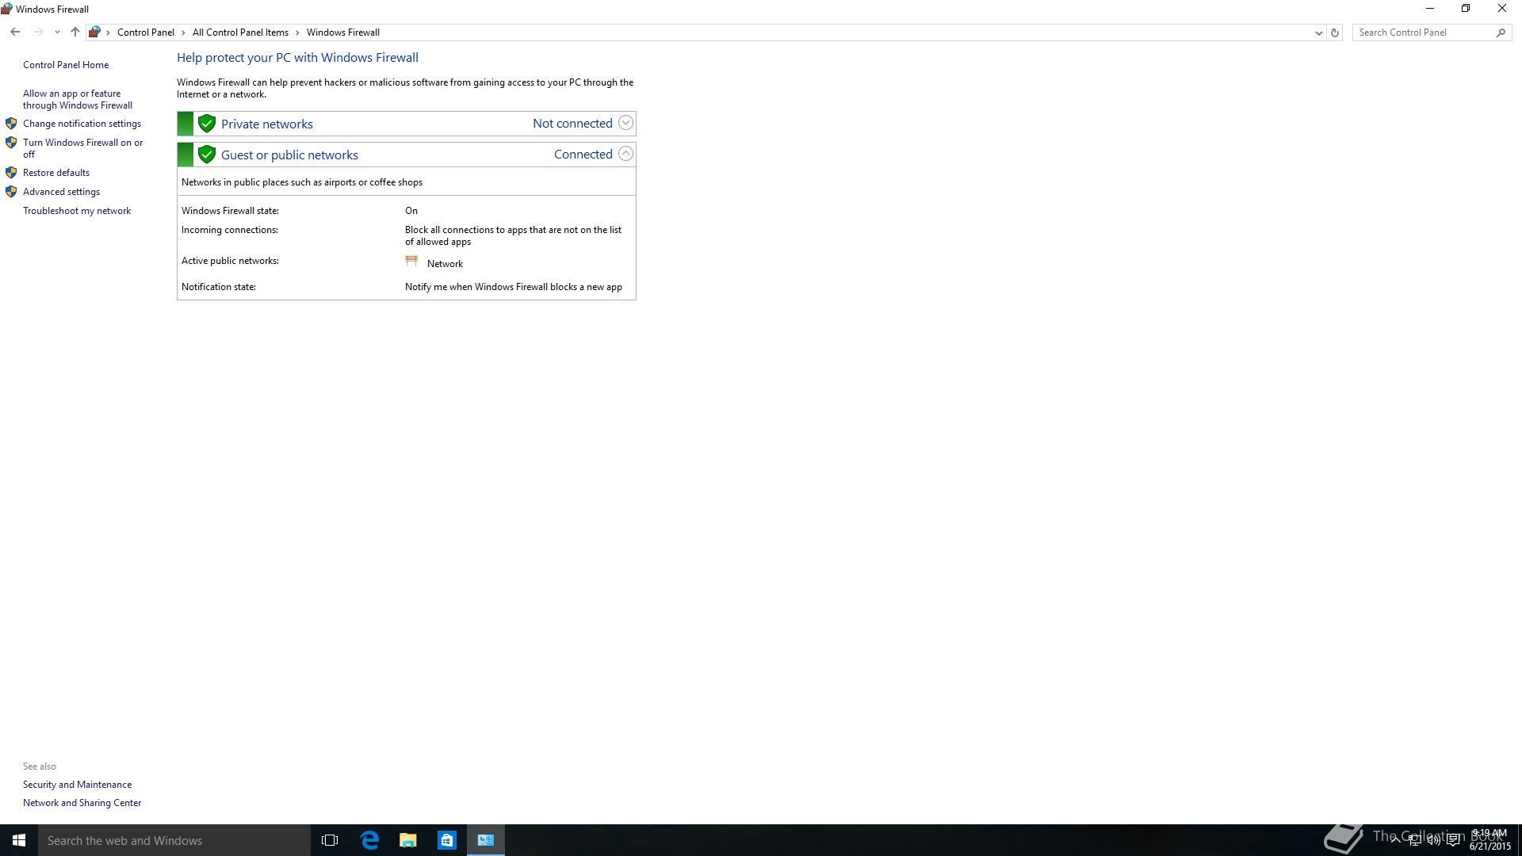Click the forward navigation arrow

[x=38, y=32]
